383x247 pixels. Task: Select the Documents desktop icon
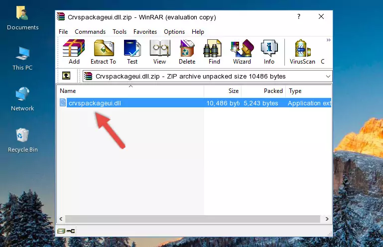point(23,18)
